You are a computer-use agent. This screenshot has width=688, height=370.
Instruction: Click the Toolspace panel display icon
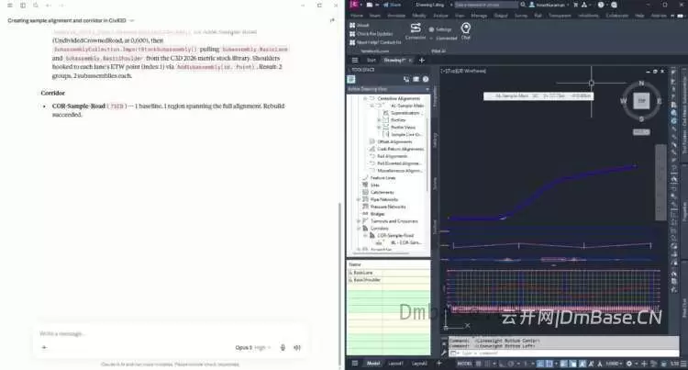click(x=416, y=79)
